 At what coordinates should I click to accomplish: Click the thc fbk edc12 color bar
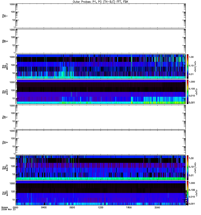188,167
